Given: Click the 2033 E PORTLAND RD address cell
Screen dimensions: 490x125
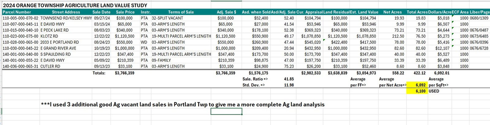Looking at the screenshot, I should 59,42.
